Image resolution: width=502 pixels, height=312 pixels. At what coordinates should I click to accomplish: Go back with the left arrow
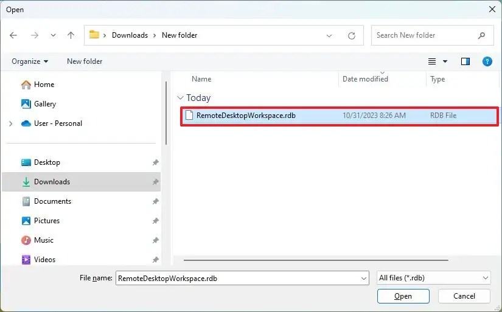coord(13,35)
